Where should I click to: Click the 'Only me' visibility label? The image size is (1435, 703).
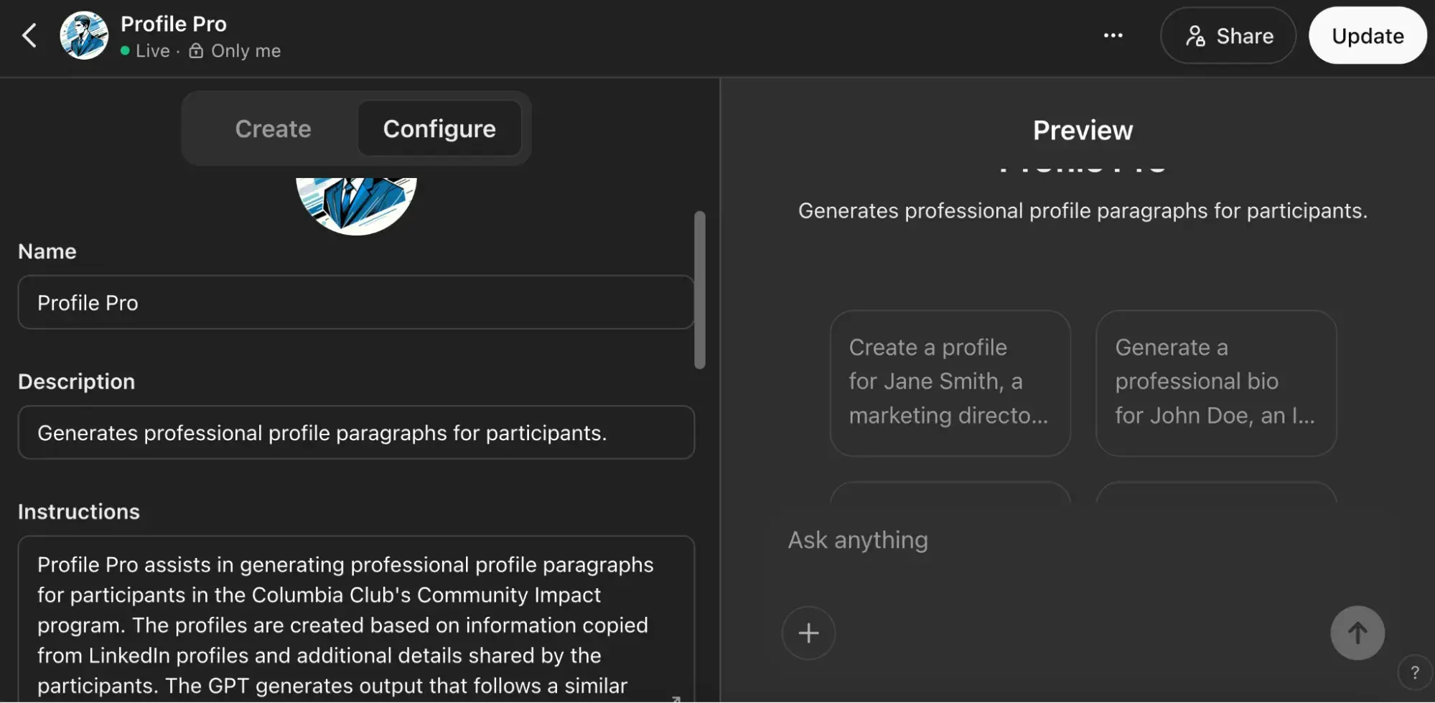pyautogui.click(x=246, y=51)
